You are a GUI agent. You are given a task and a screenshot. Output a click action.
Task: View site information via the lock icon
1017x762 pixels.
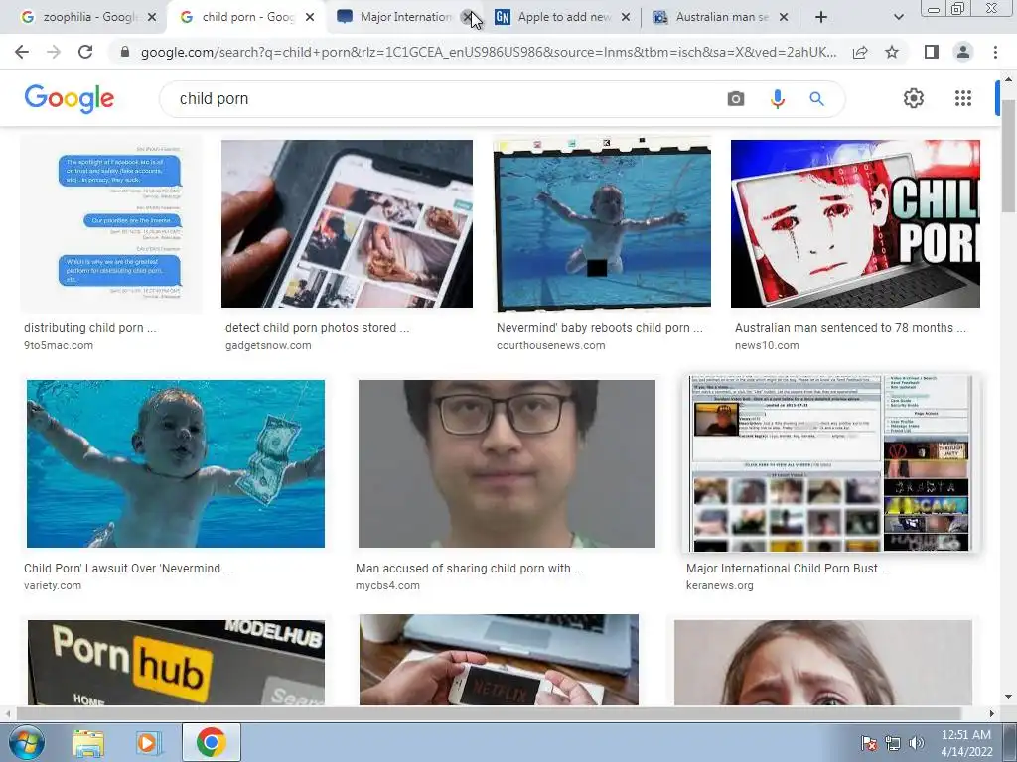(125, 52)
